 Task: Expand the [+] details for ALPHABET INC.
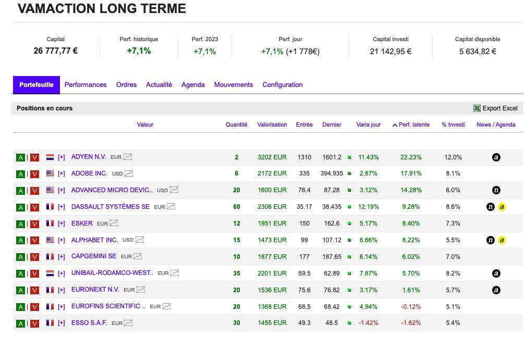click(62, 240)
